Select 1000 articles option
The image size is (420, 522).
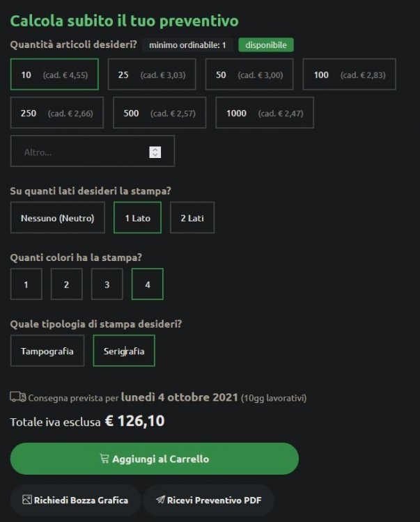tap(265, 113)
